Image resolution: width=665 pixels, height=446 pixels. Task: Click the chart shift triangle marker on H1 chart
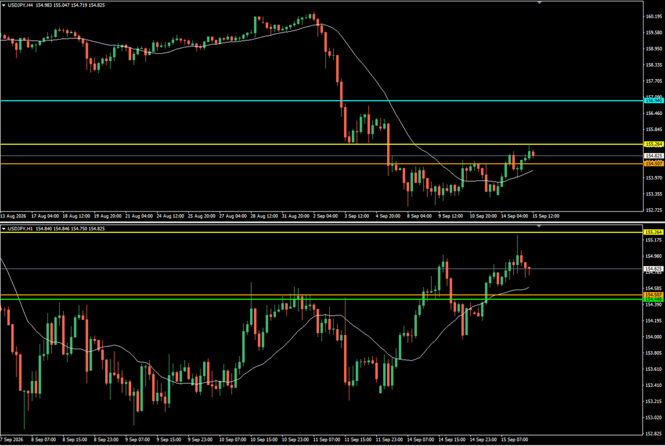click(539, 226)
